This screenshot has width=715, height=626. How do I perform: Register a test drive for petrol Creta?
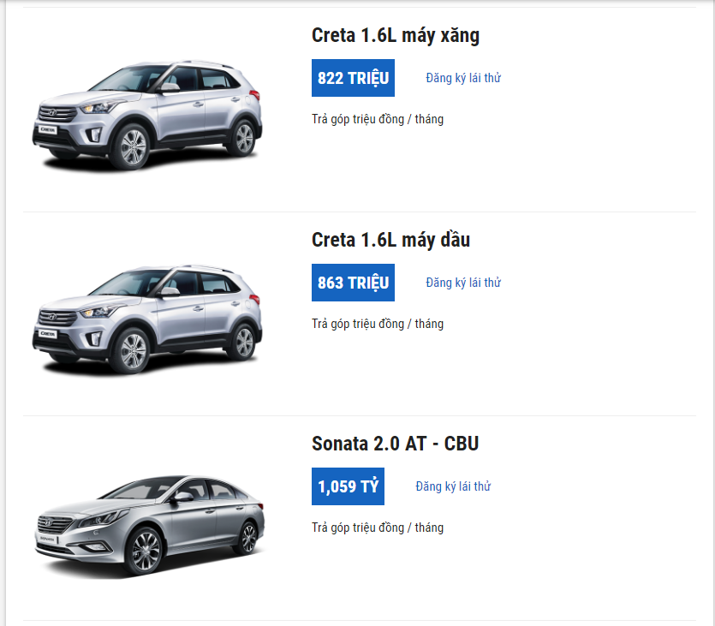tap(463, 78)
